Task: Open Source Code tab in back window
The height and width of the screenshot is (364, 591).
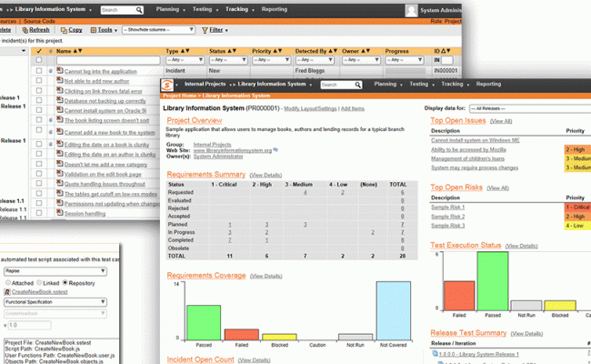Action: (39, 22)
